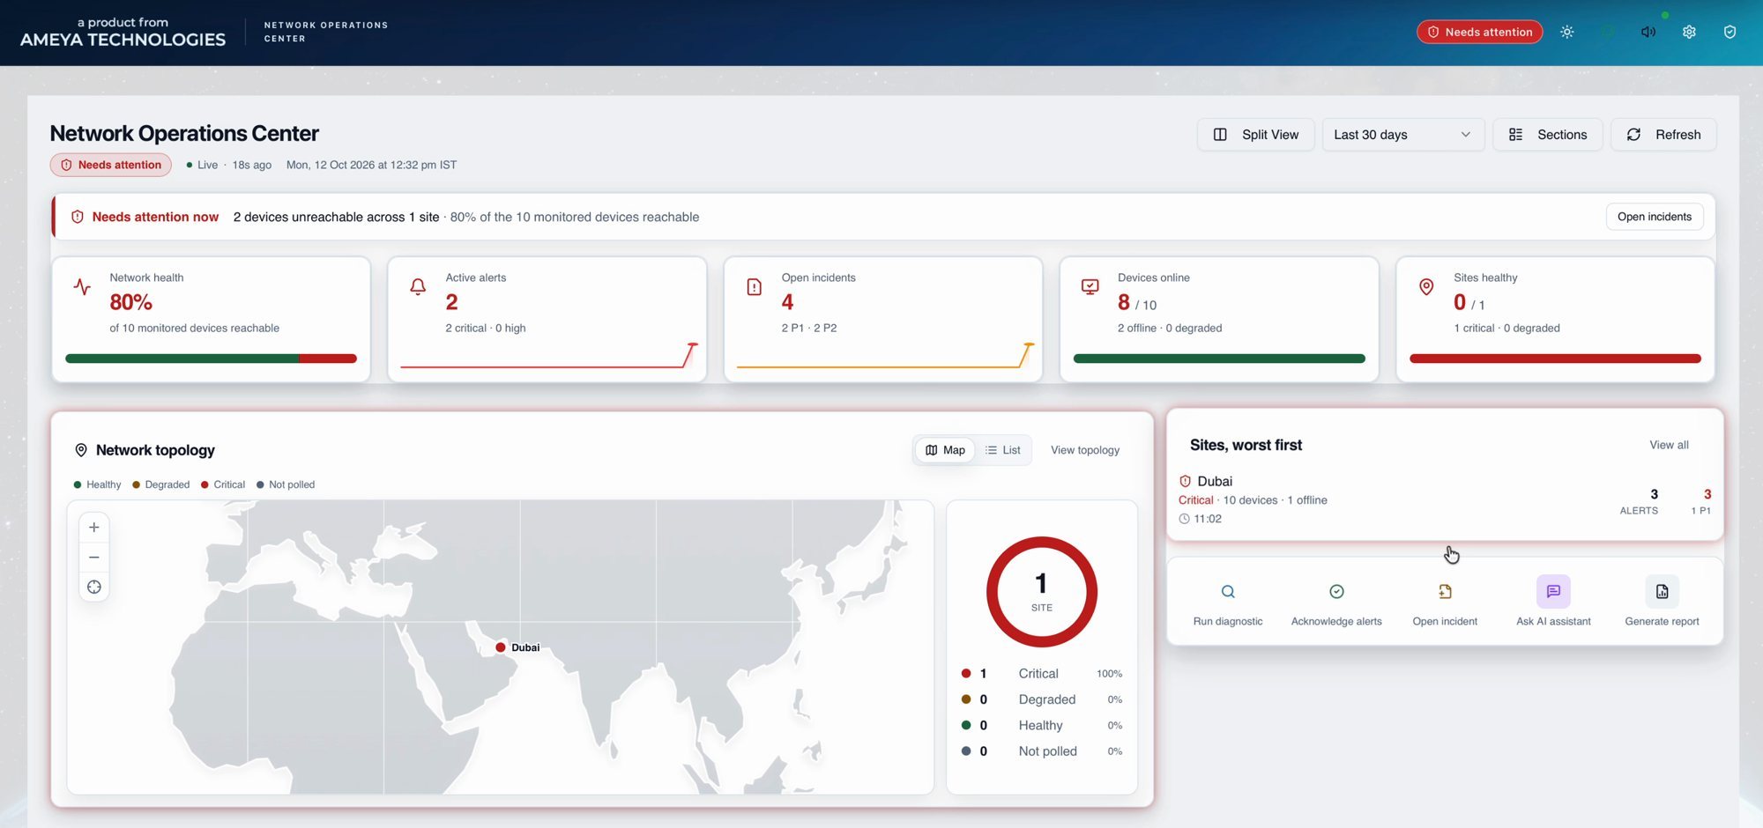Click the shield check icon in the header
The height and width of the screenshot is (828, 1763).
coord(1730,32)
